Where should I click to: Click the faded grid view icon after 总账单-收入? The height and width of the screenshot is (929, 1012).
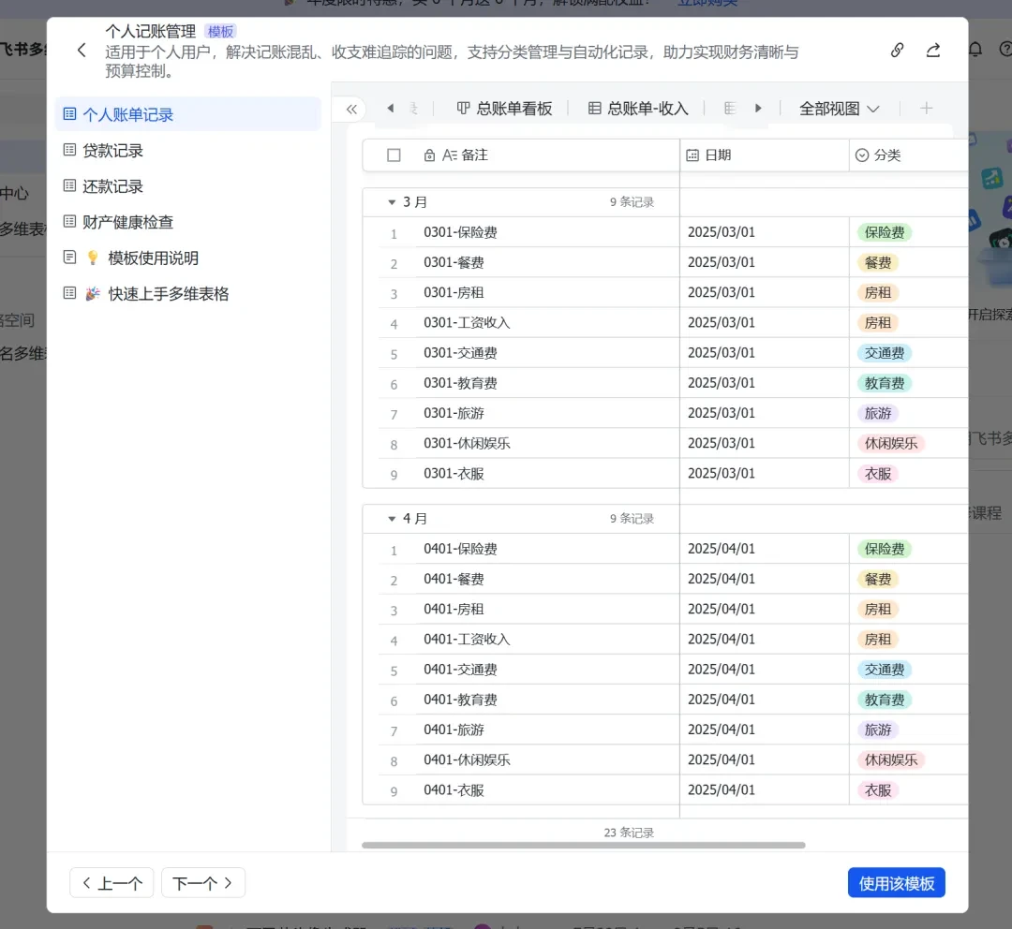[x=730, y=109]
